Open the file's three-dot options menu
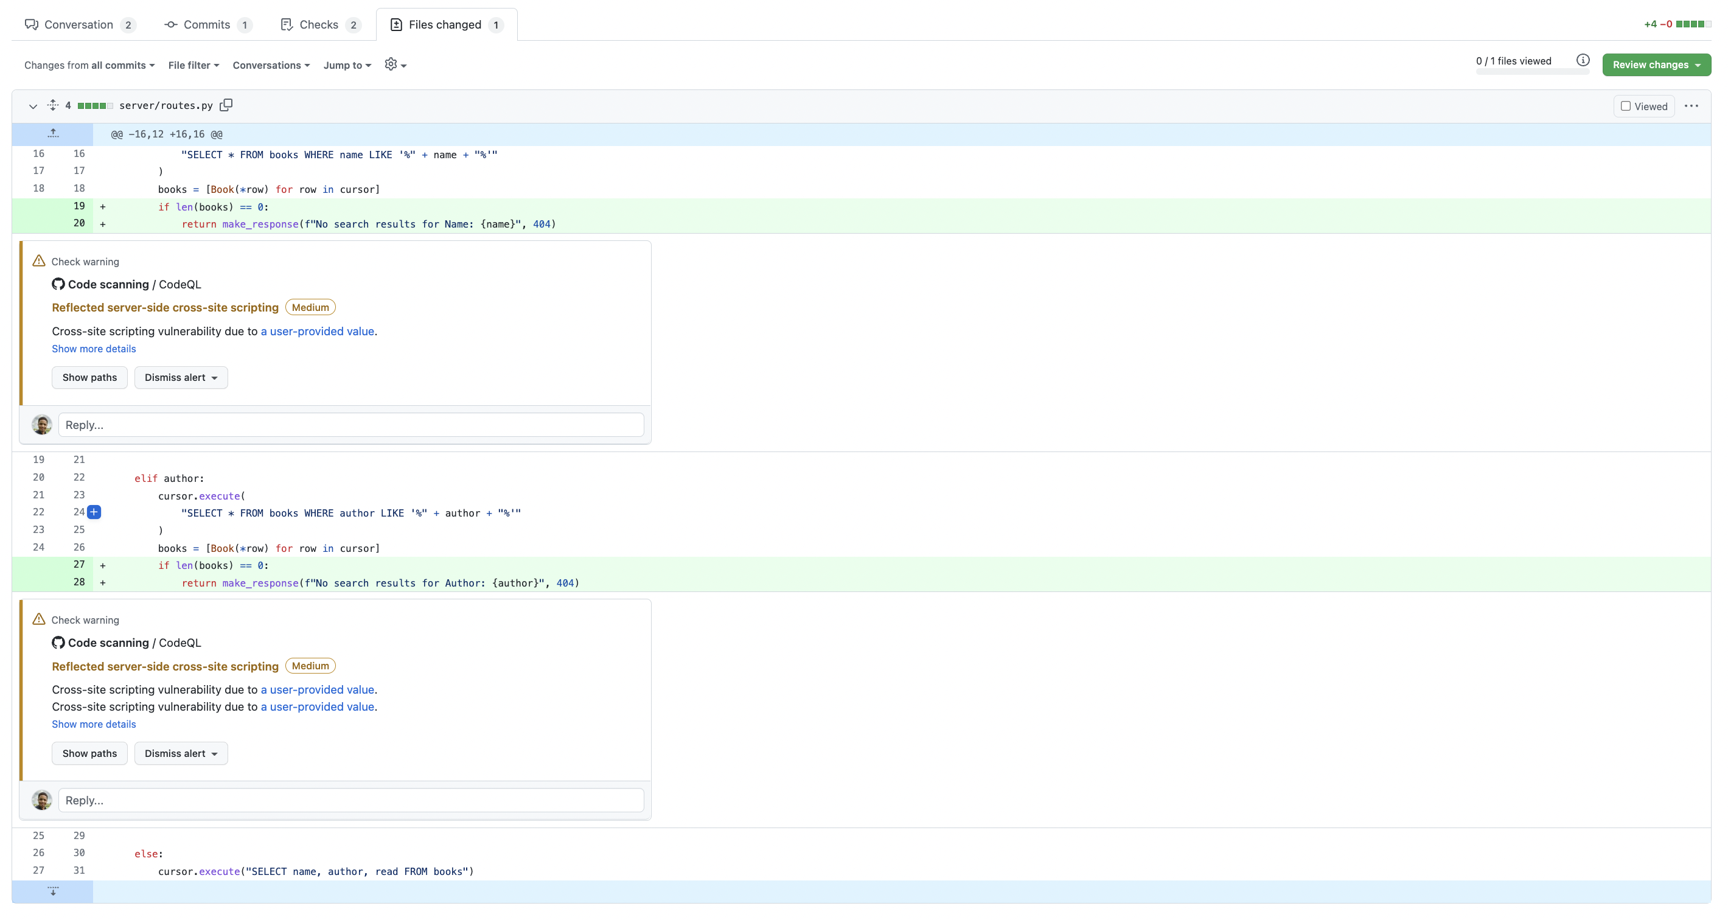Screen dimensions: 1728x920 pos(1691,106)
